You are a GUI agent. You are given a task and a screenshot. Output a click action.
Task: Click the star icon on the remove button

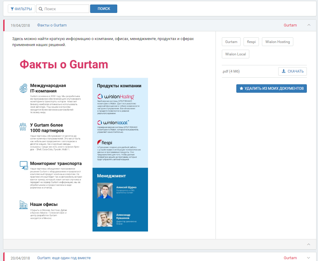coord(241,89)
